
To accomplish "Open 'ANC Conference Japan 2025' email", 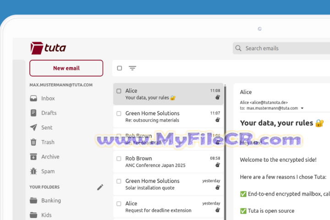I will click(x=168, y=162).
